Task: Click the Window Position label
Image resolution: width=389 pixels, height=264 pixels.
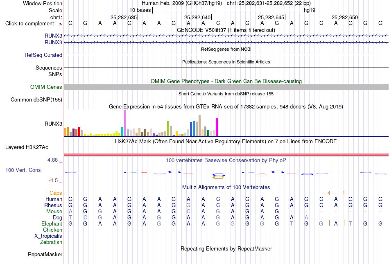Action: pyautogui.click(x=43, y=3)
